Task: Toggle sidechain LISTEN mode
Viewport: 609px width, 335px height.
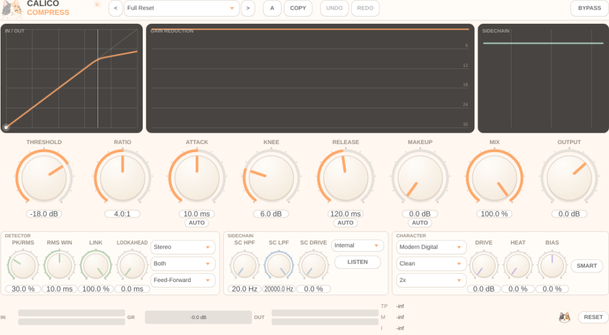Action: pyautogui.click(x=357, y=262)
